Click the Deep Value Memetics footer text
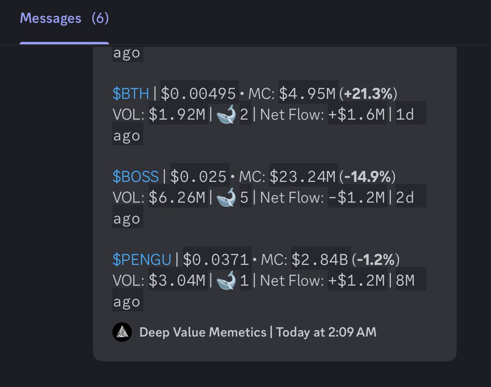Image resolution: width=491 pixels, height=387 pixels. pyautogui.click(x=203, y=332)
